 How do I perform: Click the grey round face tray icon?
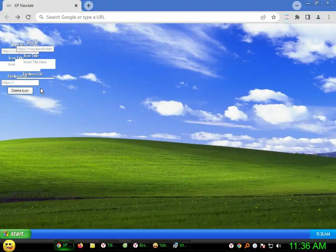[x=255, y=246]
